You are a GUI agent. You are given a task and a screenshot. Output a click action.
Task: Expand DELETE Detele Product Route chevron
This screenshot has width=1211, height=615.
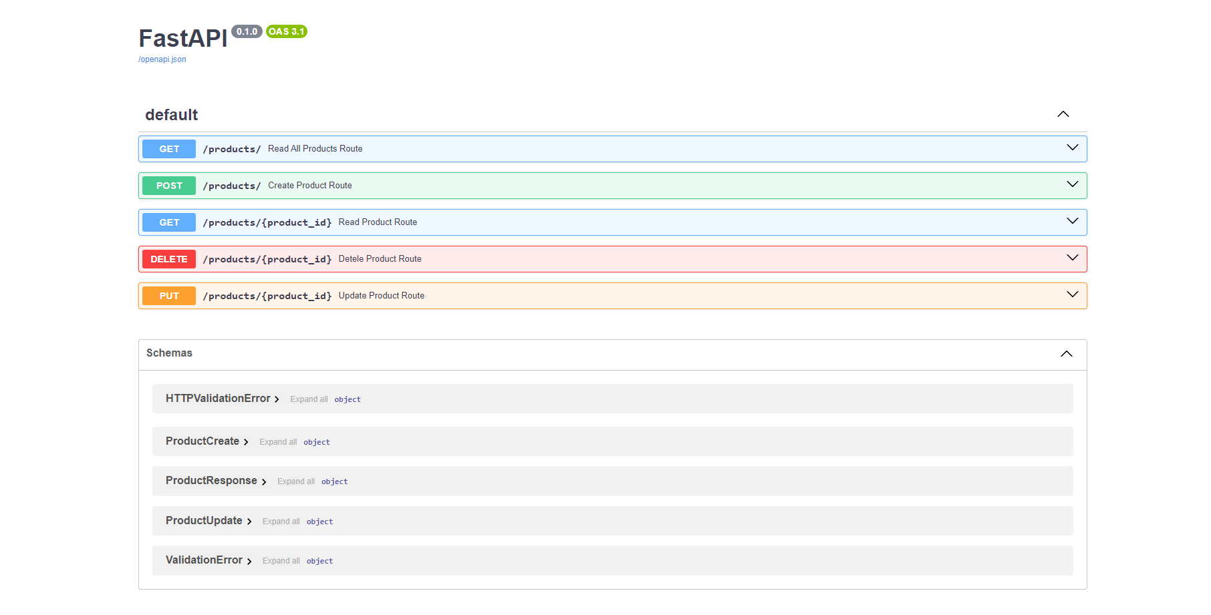click(1073, 258)
